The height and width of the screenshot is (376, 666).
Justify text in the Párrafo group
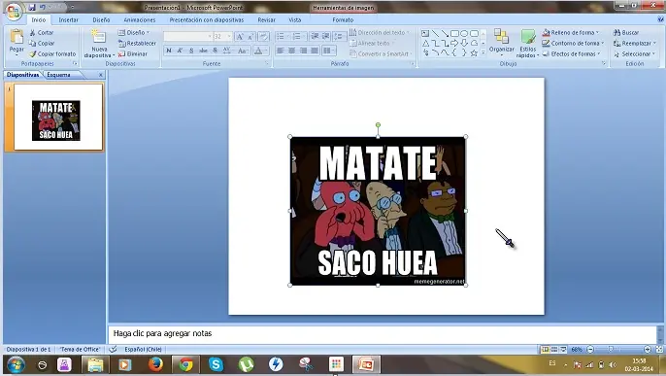pos(315,51)
